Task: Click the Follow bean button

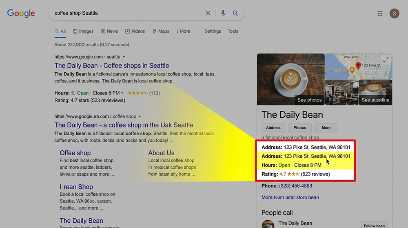Action: click(x=374, y=226)
